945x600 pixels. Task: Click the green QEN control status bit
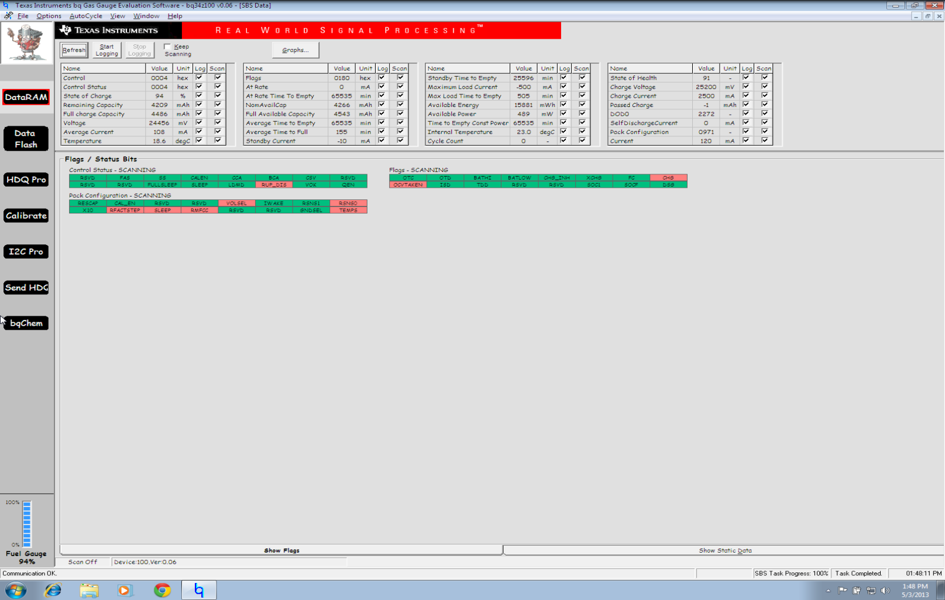348,185
